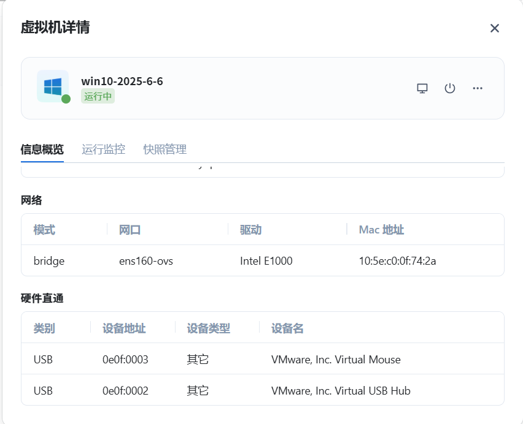Click the ens160-ovs network port value

pyautogui.click(x=146, y=261)
